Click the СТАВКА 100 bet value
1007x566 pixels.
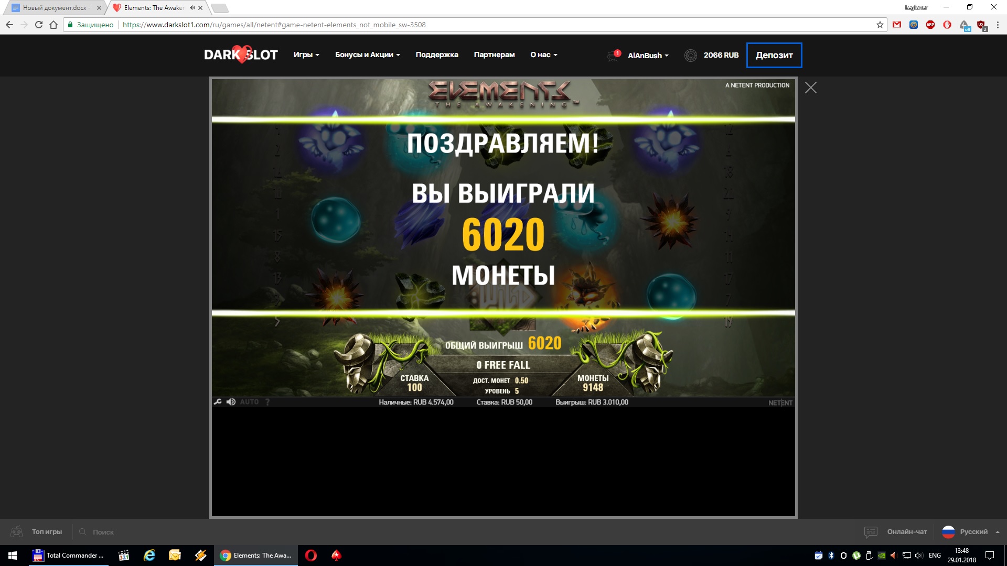pyautogui.click(x=414, y=383)
